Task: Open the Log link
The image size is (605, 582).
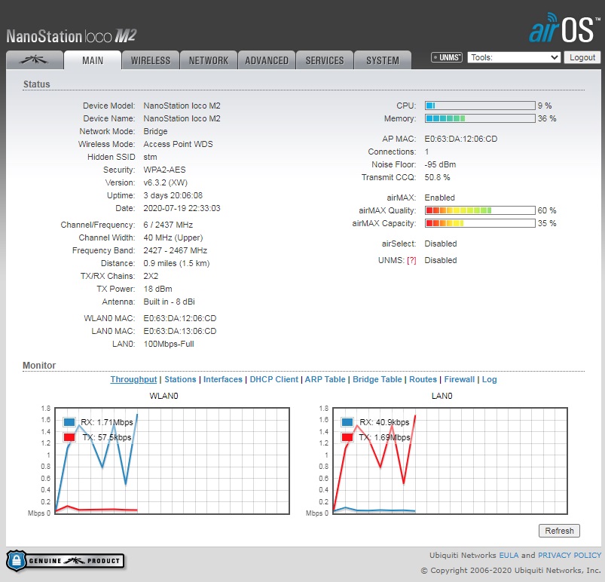Action: (x=489, y=379)
